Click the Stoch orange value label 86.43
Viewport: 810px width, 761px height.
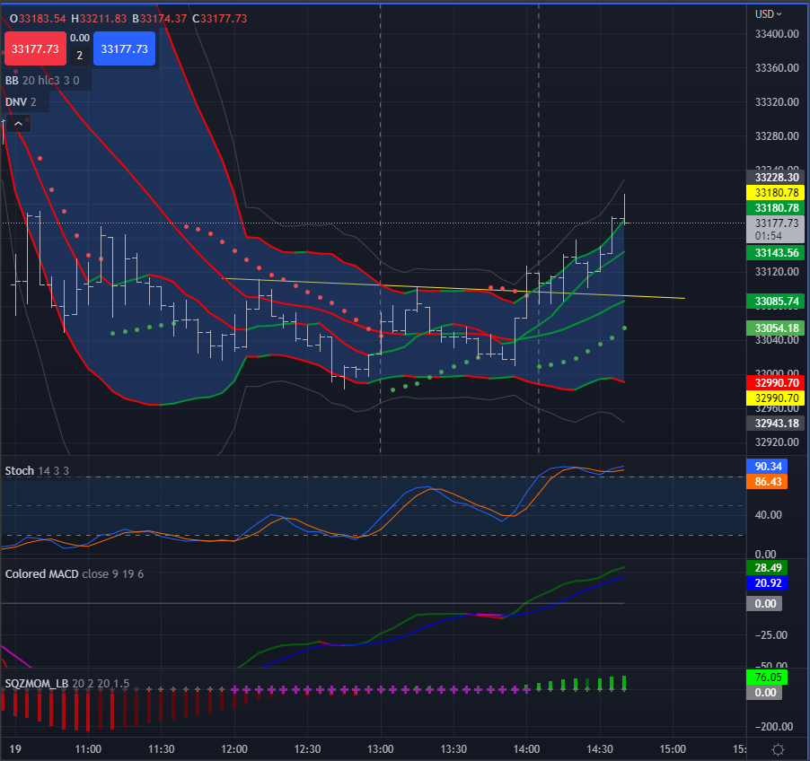point(767,482)
